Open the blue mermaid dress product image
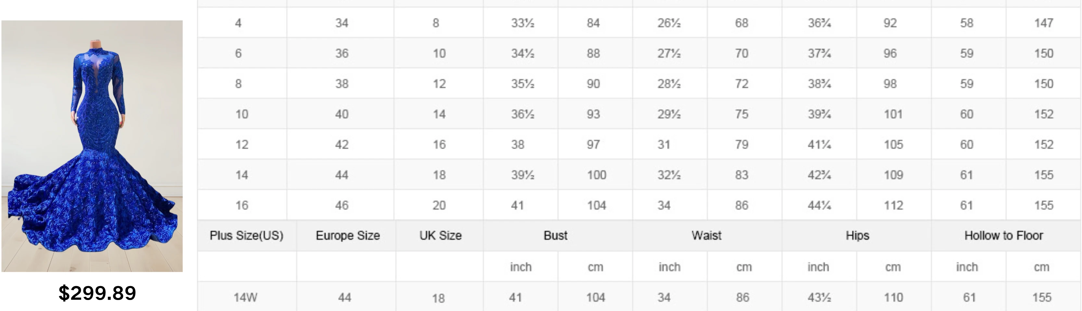The width and height of the screenshot is (1082, 311). pos(92,146)
